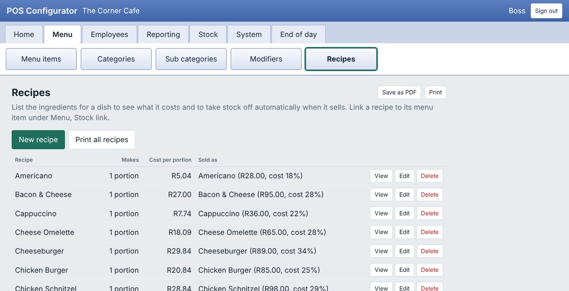Open the Reporting tab

[163, 34]
